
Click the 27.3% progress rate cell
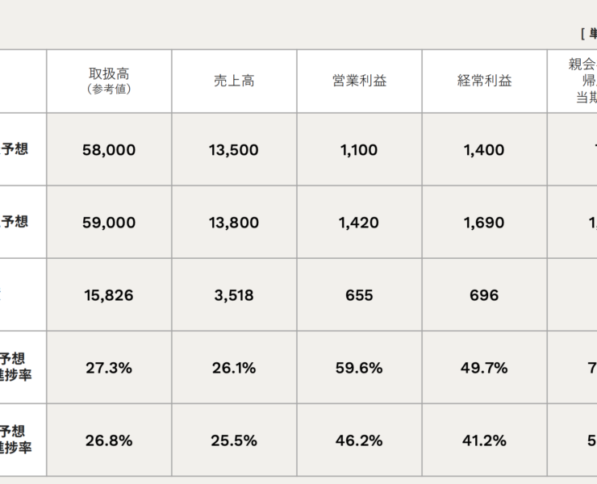click(x=109, y=368)
